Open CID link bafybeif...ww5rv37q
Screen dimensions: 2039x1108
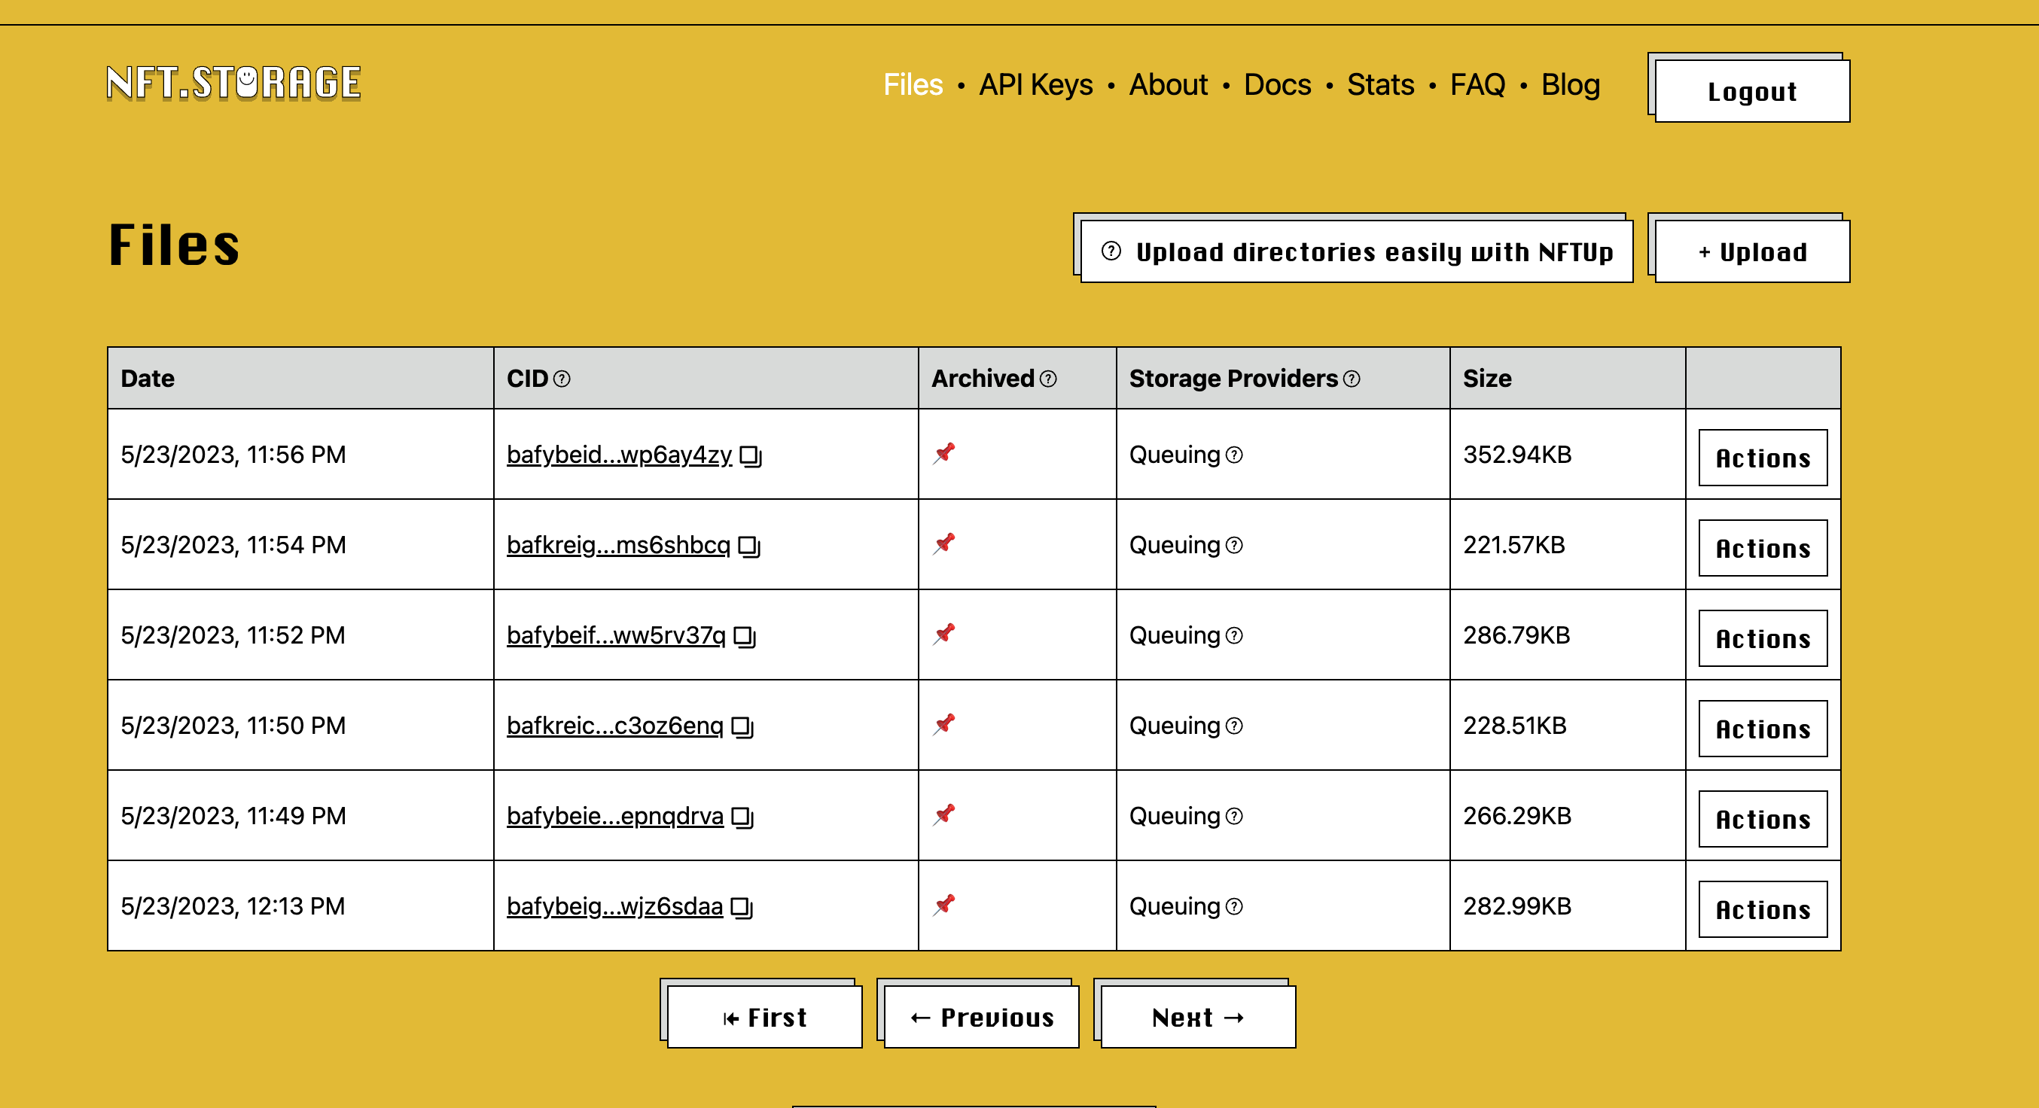(616, 635)
